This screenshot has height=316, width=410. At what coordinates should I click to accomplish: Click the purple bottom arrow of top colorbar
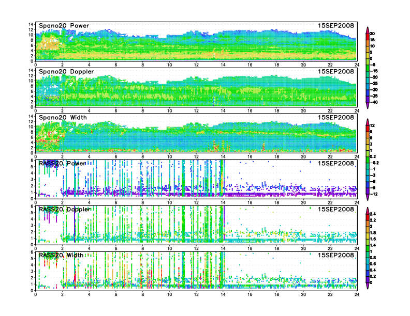point(368,105)
